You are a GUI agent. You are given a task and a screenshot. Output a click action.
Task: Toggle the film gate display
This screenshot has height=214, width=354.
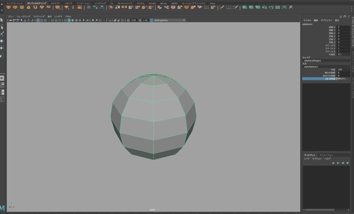(42, 20)
